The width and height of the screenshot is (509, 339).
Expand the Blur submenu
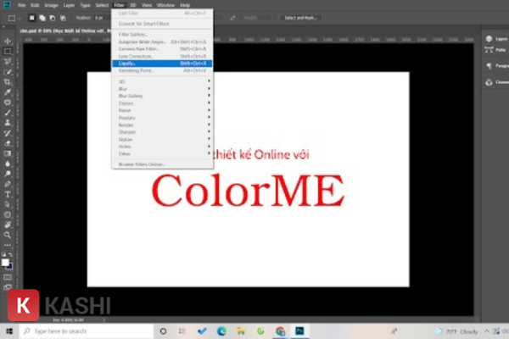coord(162,89)
